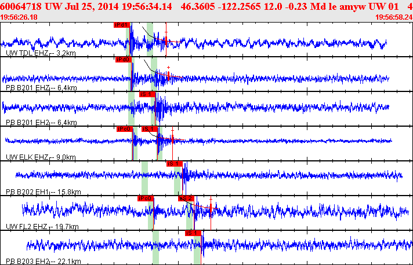Select the iS 1 pick on B202 EH1

(175, 164)
